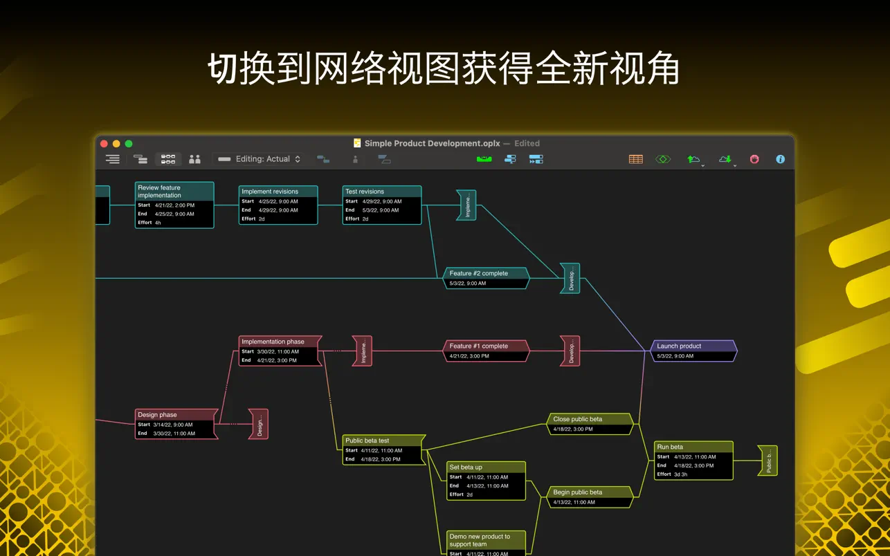The image size is (890, 556).
Task: Click the document icon beside window title
Action: point(357,143)
